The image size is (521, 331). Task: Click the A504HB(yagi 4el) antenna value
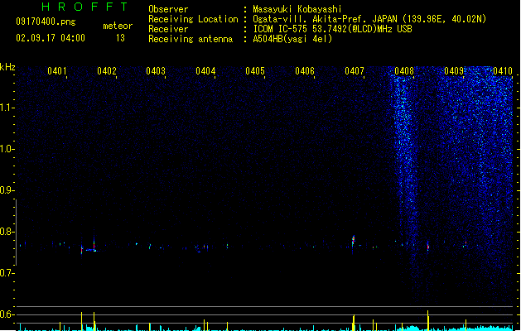(x=292, y=39)
